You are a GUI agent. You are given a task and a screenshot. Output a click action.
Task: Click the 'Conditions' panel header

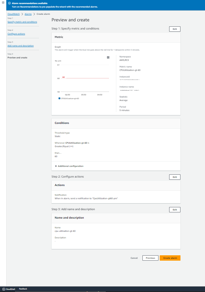(62, 123)
